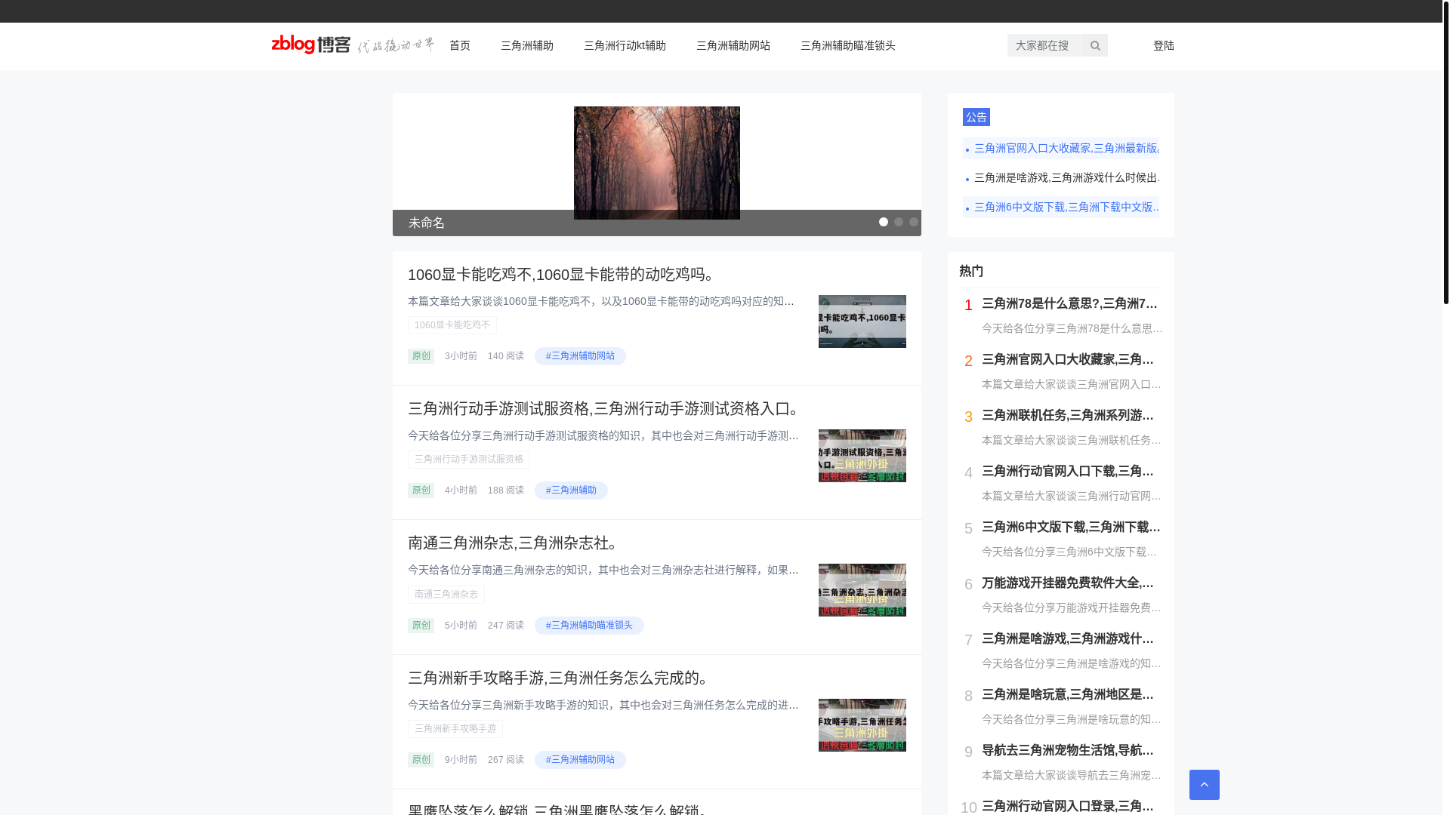Image resolution: width=1450 pixels, height=815 pixels.
Task: Open hot item 4 三角洲行动官网入口下载
Action: [x=1068, y=471]
